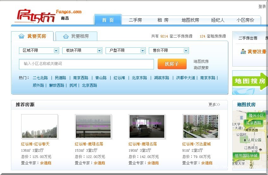Screen dimensions: 268x175
Task: Open the 红谷滩-万达星城 listing thumbnail
Action: pyautogui.click(x=200, y=126)
